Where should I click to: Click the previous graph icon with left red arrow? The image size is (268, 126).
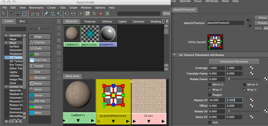coord(32,13)
